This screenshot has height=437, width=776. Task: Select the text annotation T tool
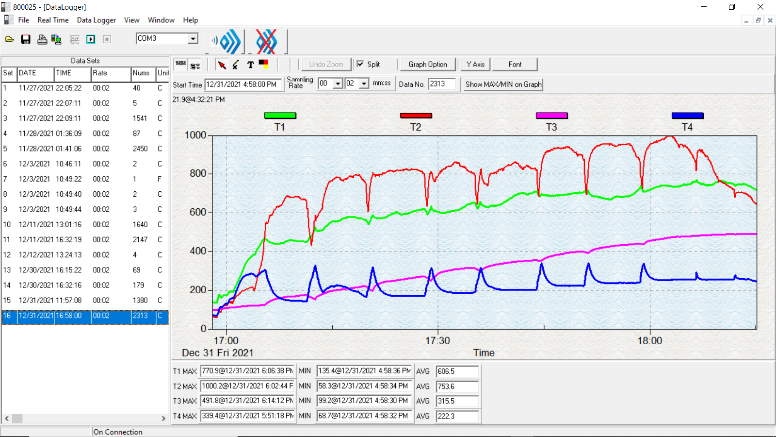[x=250, y=65]
